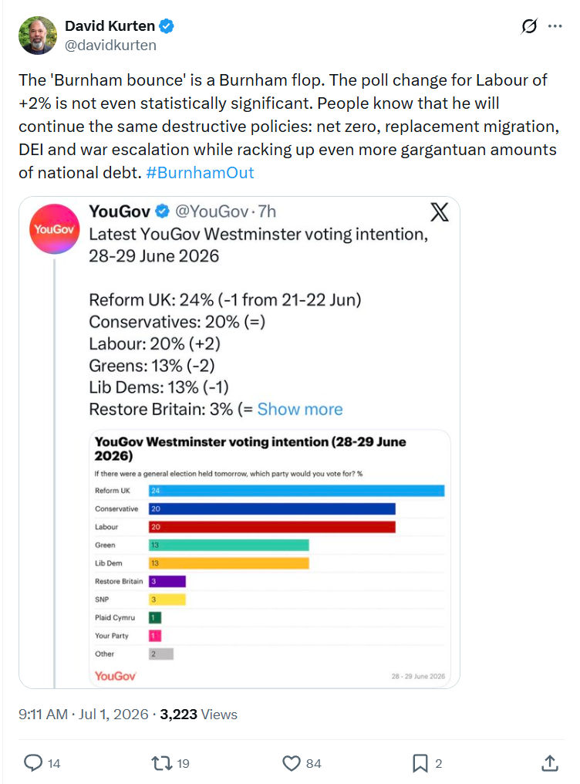Click YouGov's verified badge

pyautogui.click(x=163, y=211)
